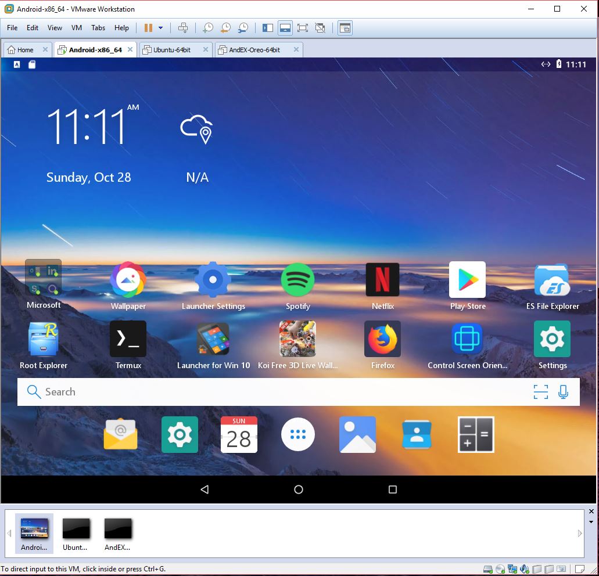Image resolution: width=599 pixels, height=576 pixels.
Task: Switch to the AndEX-Oreo-64bit tab
Action: (x=254, y=50)
